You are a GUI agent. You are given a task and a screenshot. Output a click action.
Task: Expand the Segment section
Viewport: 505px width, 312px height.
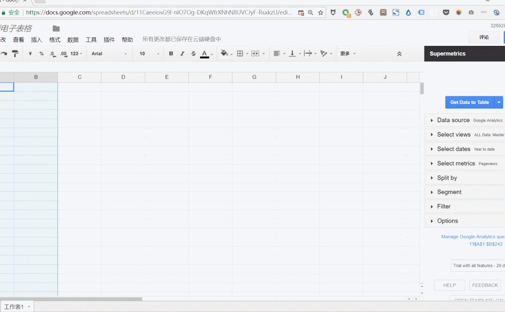tap(465, 192)
